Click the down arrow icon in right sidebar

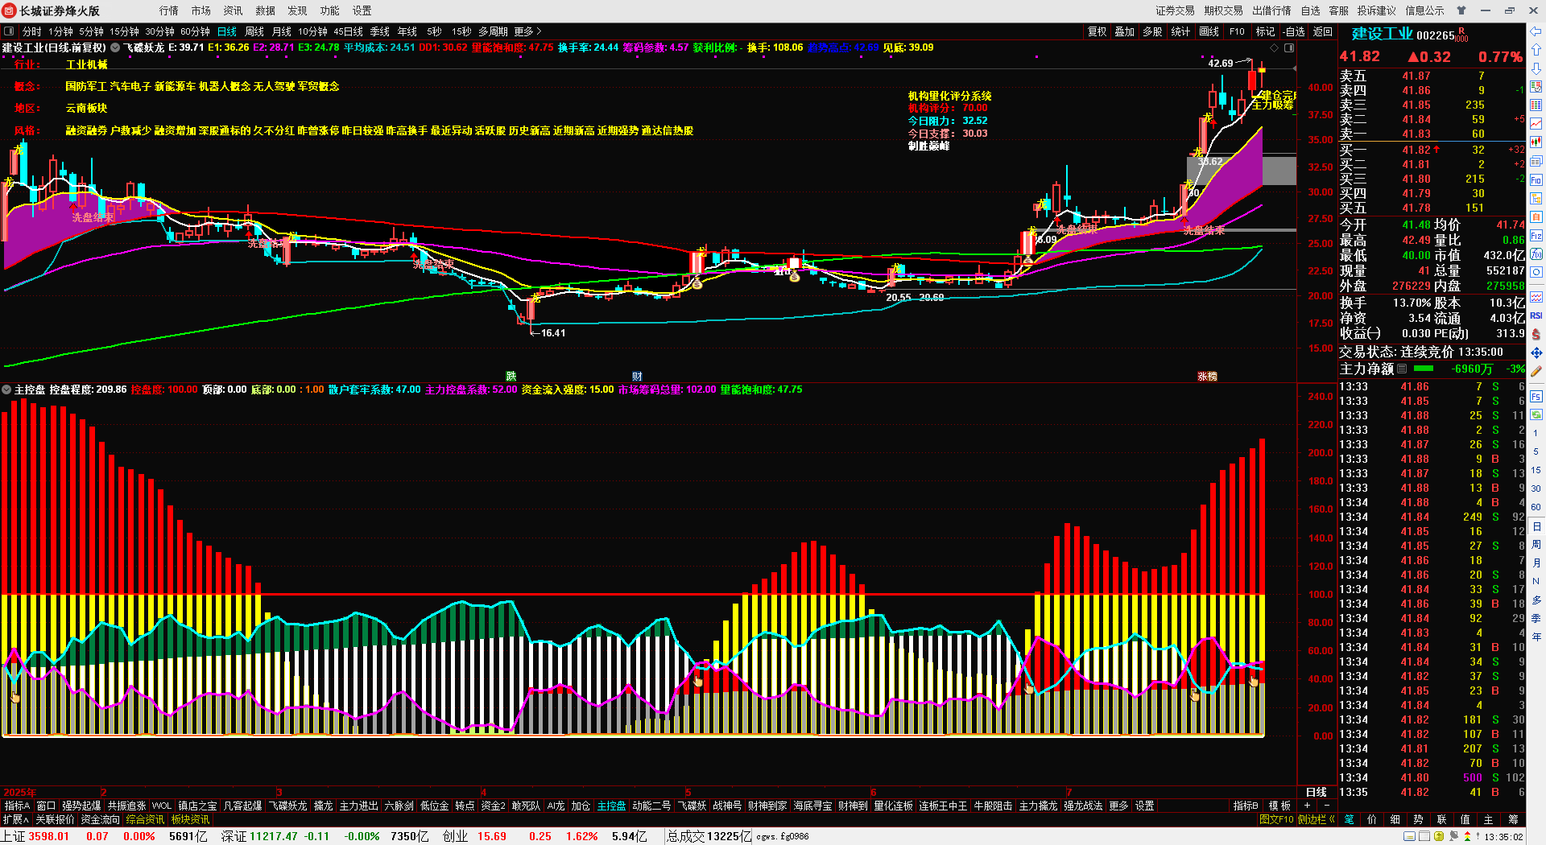tap(1536, 68)
